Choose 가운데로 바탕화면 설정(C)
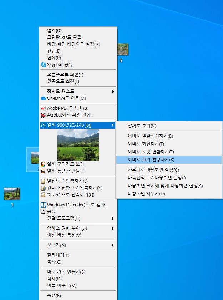Image resolution: width=223 pixels, height=300 pixels. point(169,170)
